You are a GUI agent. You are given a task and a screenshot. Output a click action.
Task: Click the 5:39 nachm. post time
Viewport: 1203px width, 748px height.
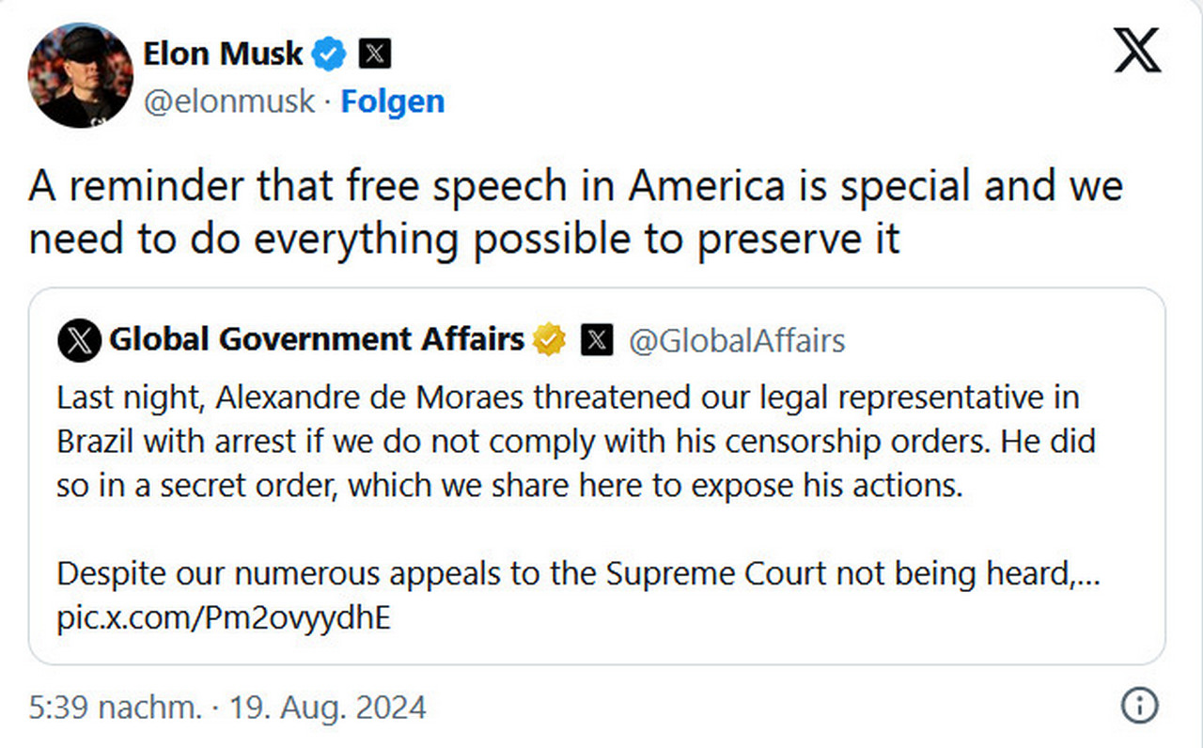point(116,707)
